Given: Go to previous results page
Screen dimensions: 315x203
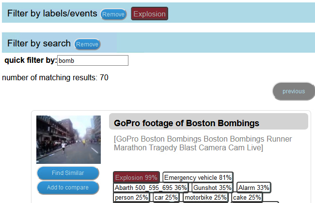Looking at the screenshot, I should click(x=294, y=91).
